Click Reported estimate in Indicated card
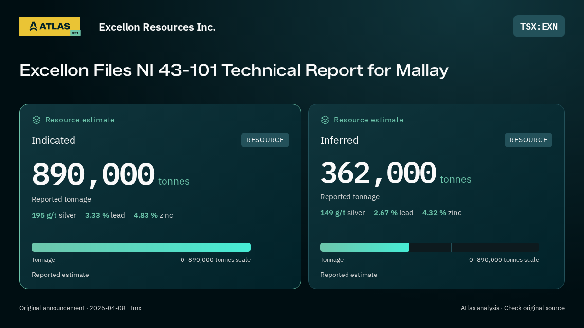 (60, 275)
